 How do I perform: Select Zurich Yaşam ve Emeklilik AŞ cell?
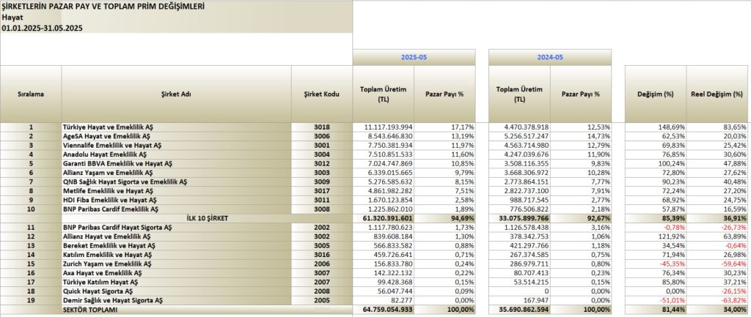[x=176, y=264]
